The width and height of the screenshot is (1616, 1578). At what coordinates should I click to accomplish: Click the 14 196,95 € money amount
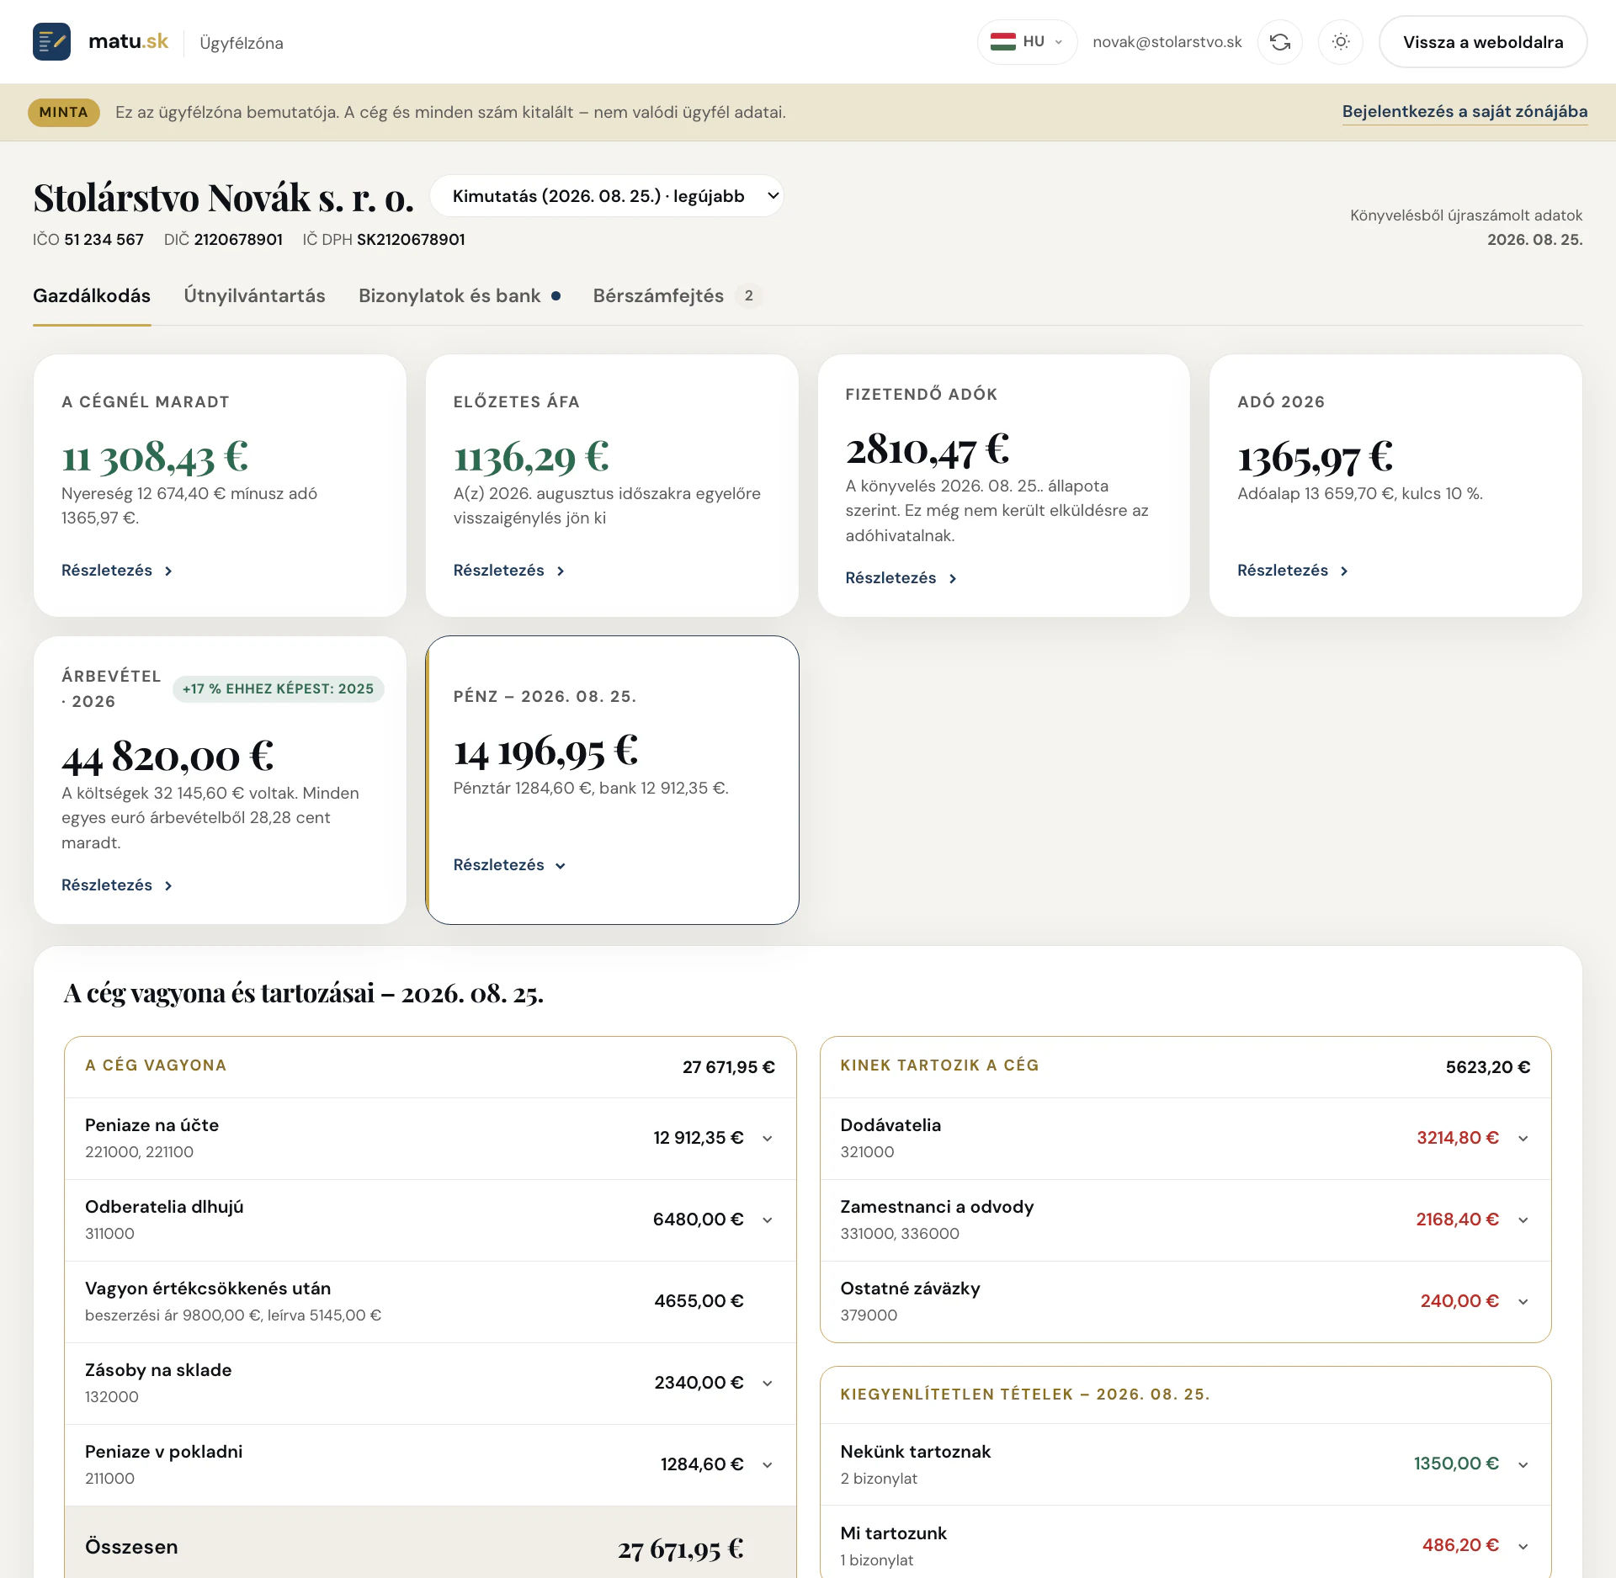(545, 751)
